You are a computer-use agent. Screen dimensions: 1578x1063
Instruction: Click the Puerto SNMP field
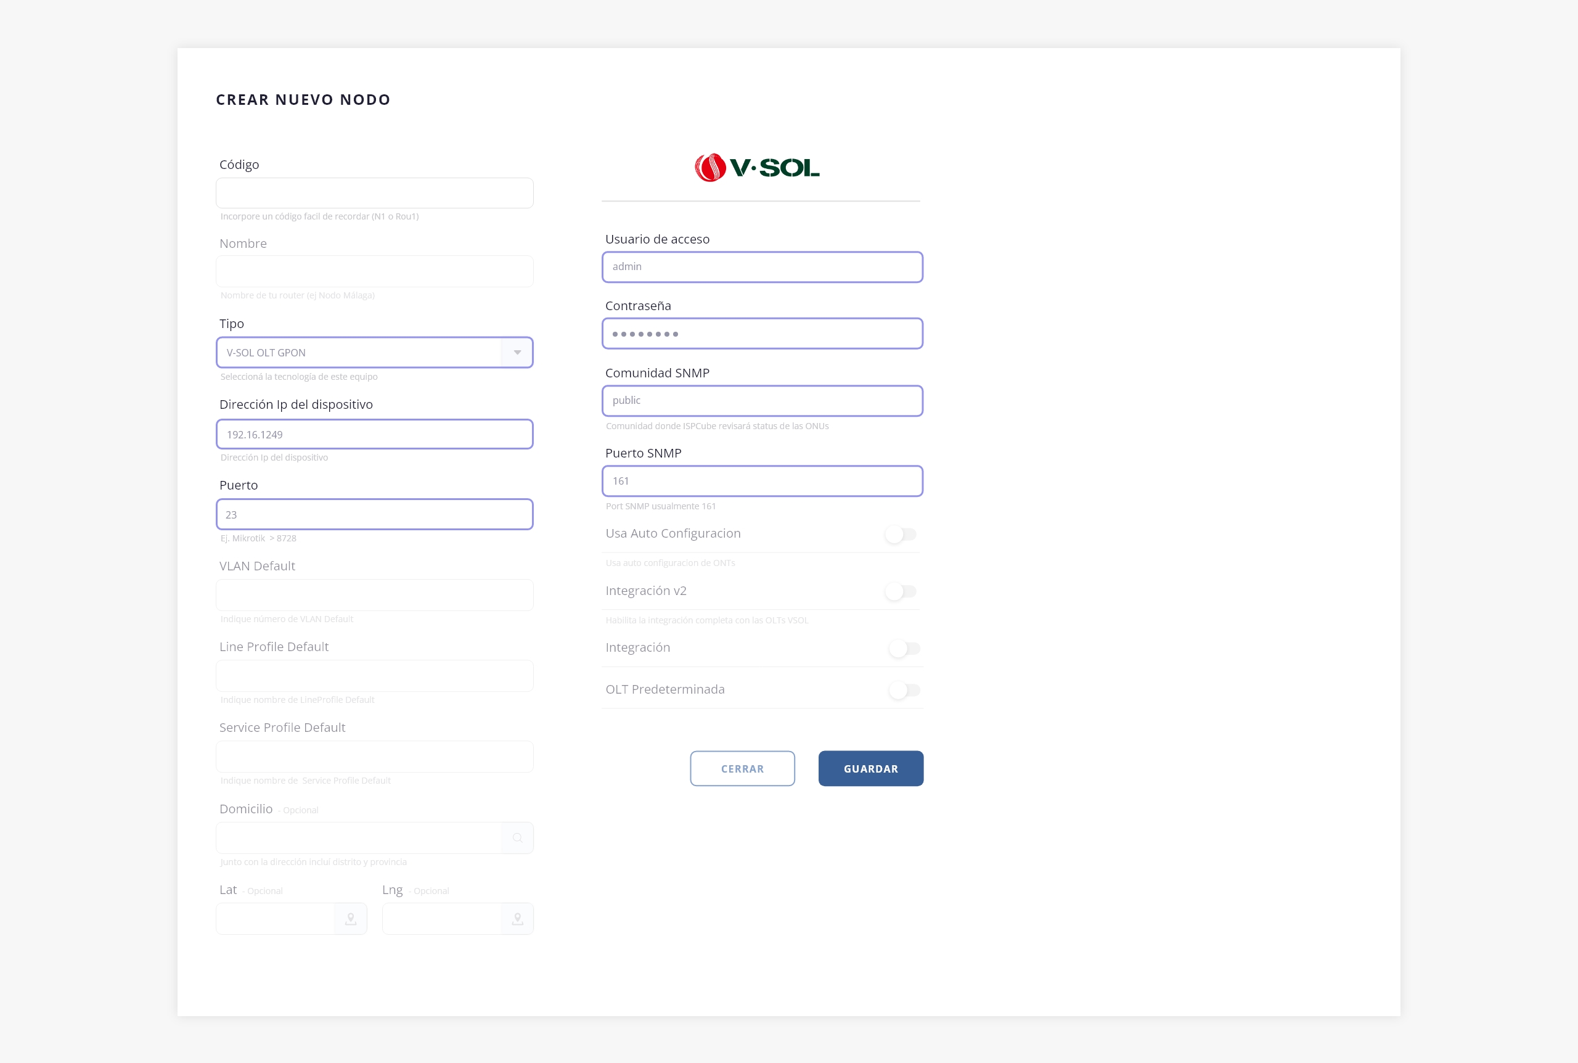pos(761,482)
